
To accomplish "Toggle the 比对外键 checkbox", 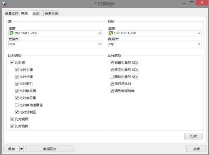I will [17, 76].
